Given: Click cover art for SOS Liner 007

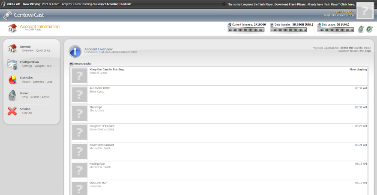Looking at the screenshot, I should click(x=79, y=188).
